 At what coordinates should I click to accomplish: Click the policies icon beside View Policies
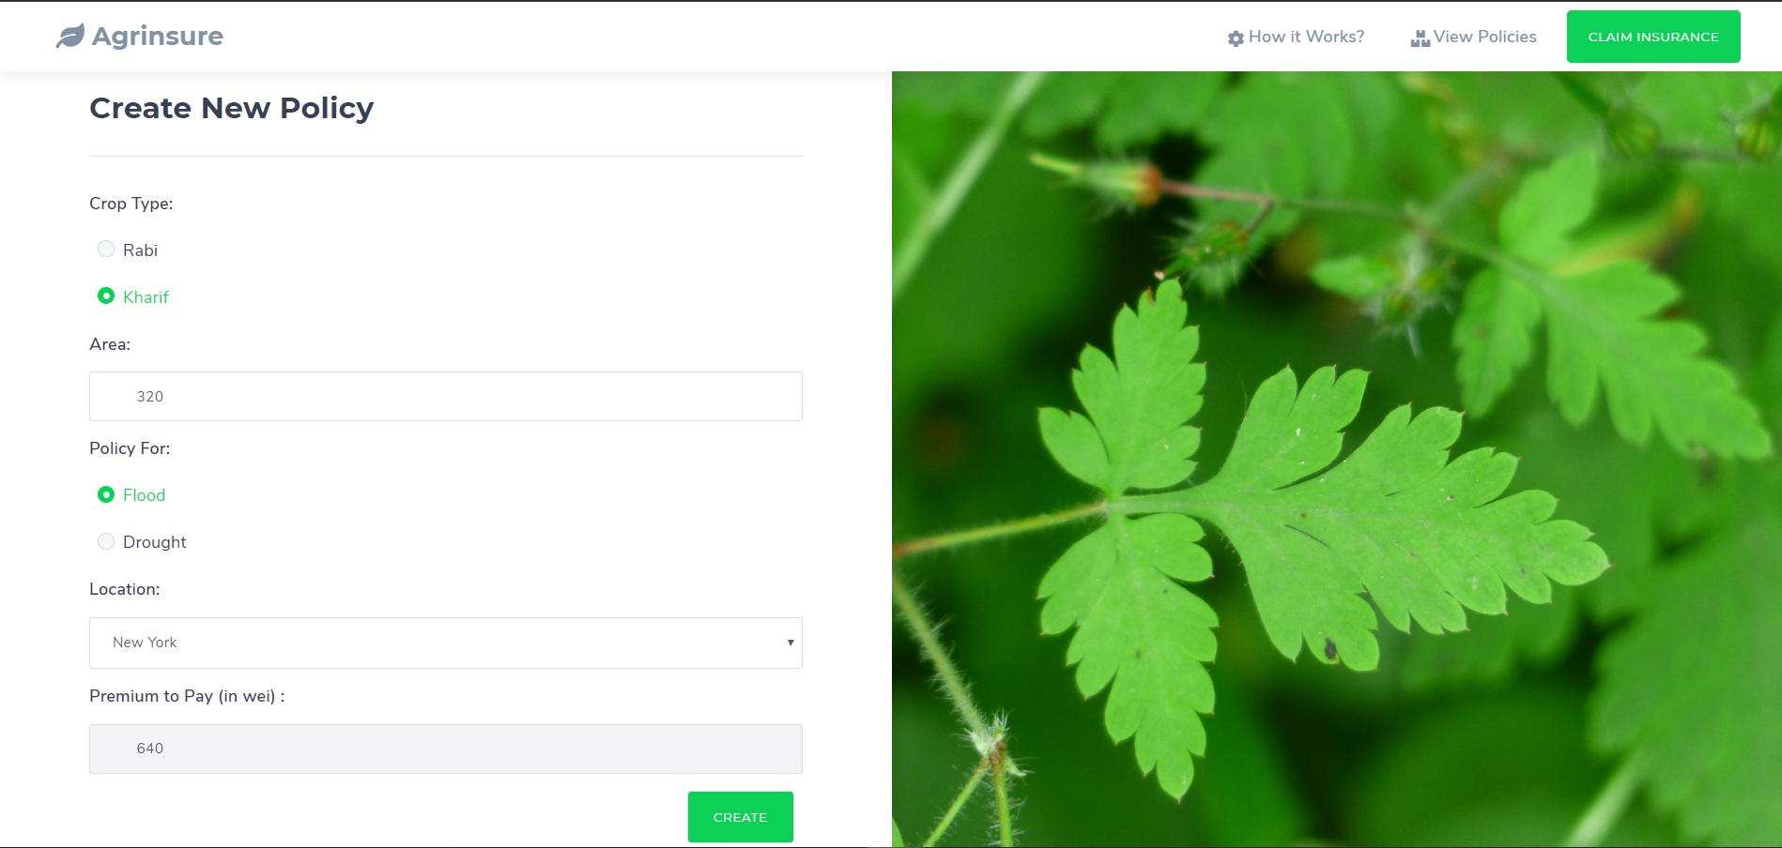pyautogui.click(x=1420, y=38)
